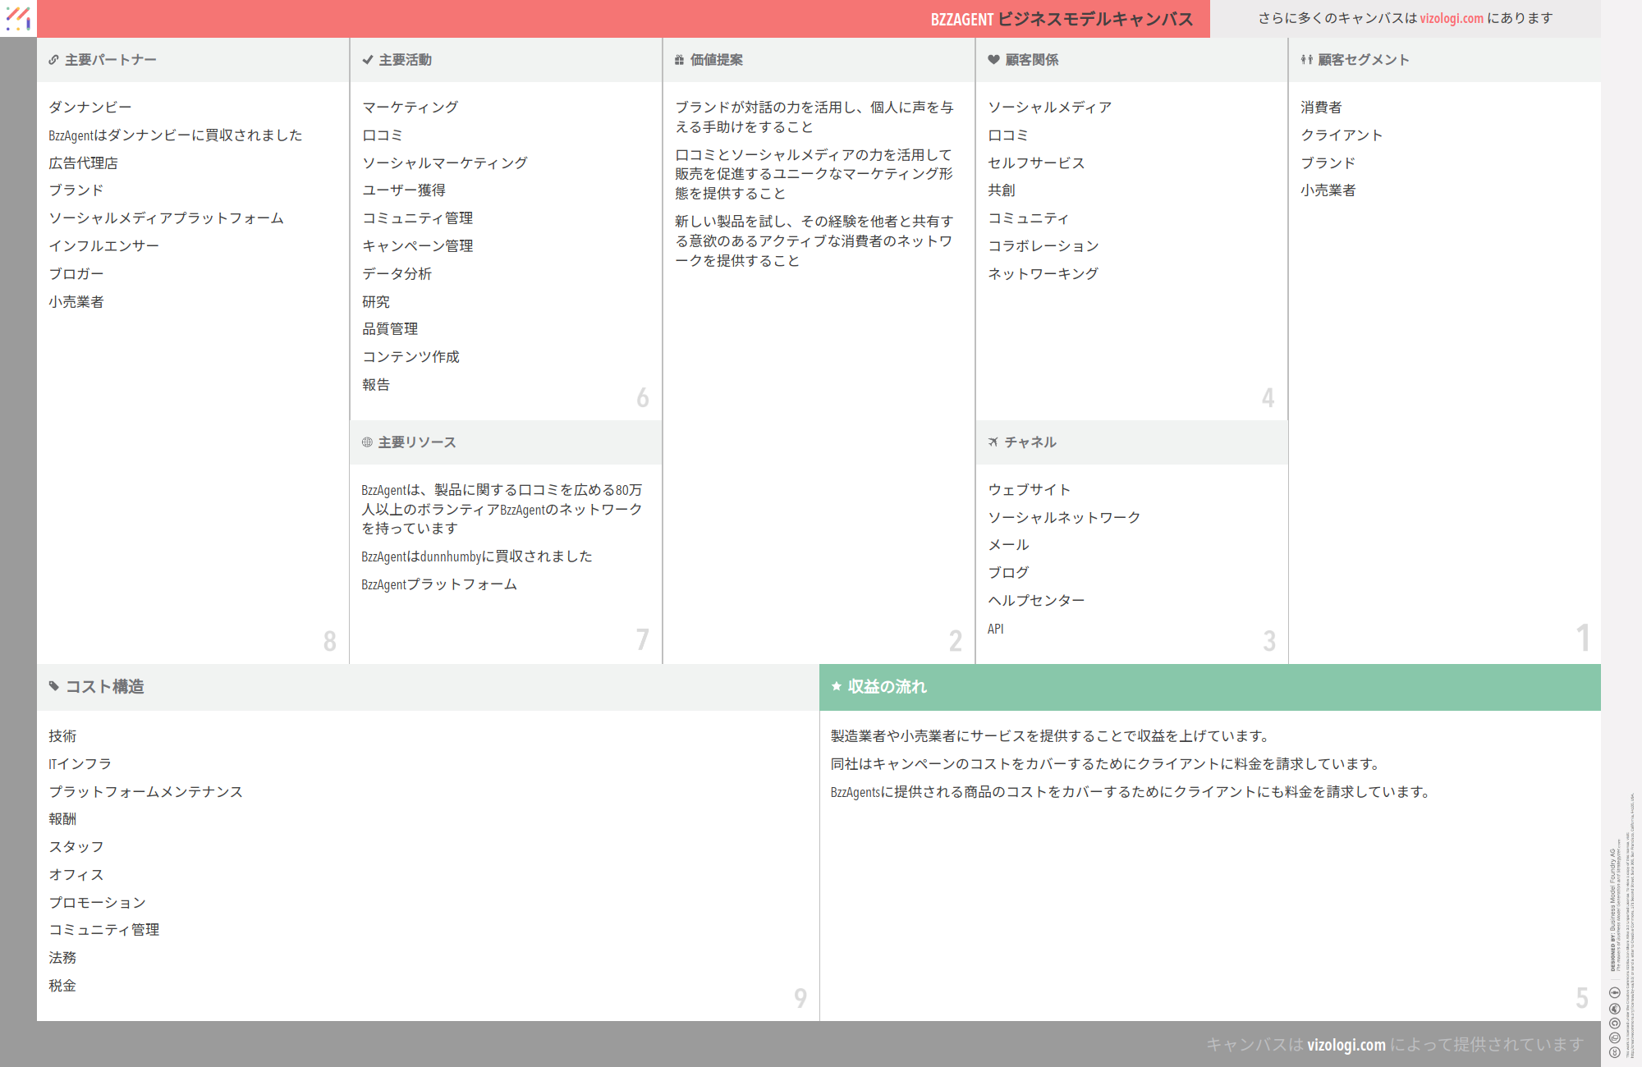Select プラットフォームメンテナンス cost item

[145, 792]
